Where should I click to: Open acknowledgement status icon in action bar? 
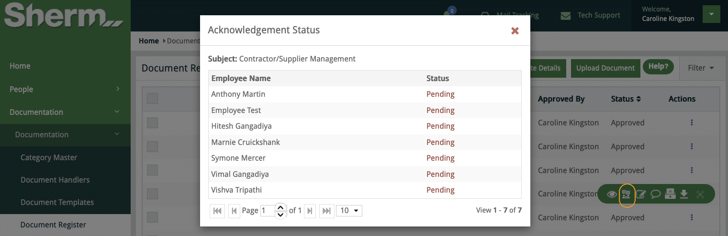click(x=626, y=194)
